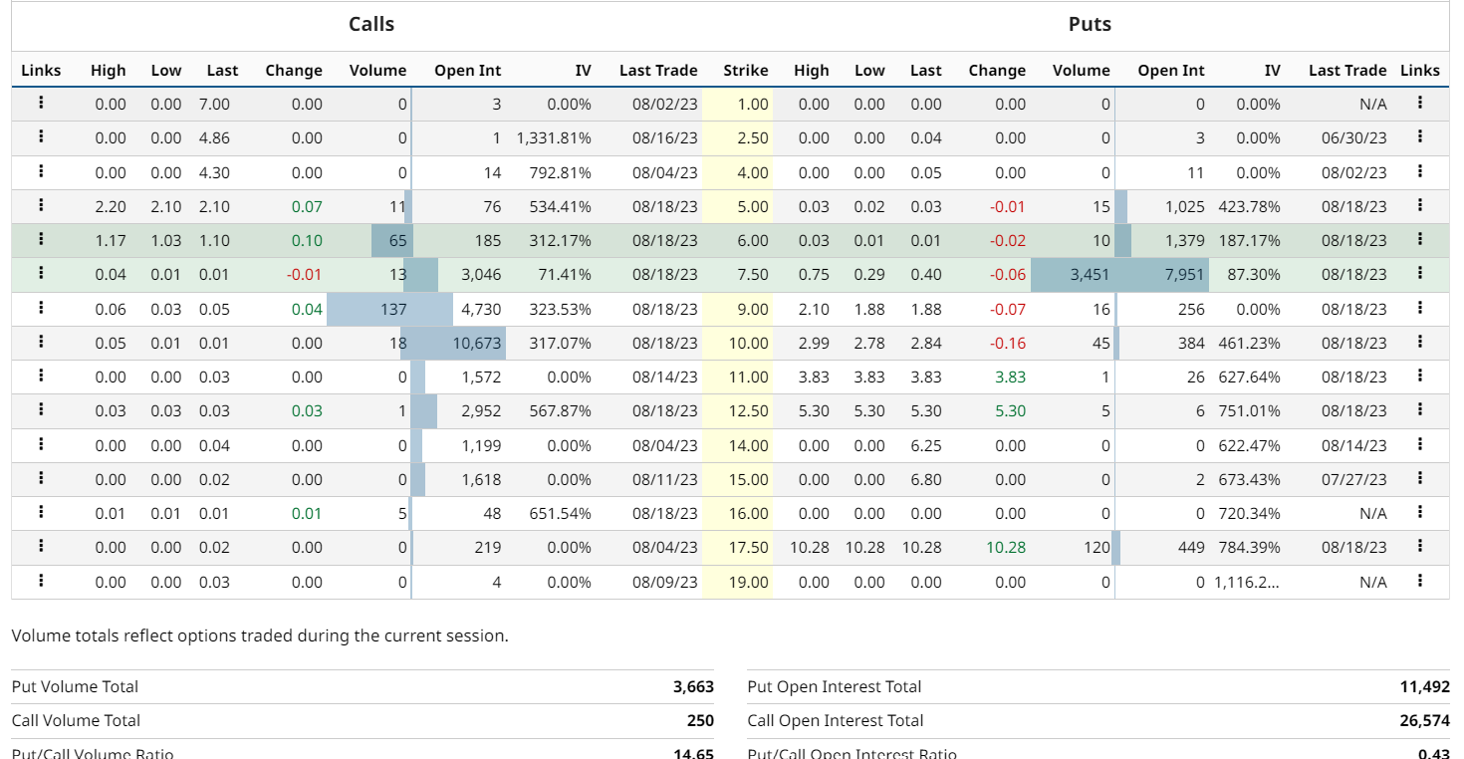The width and height of the screenshot is (1464, 759).
Task: Click the calls Open Int column header
Action: [468, 71]
